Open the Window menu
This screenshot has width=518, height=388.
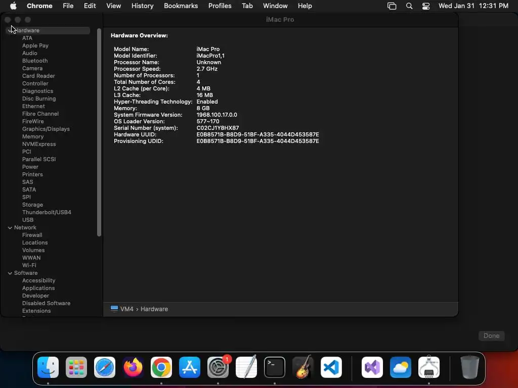275,6
